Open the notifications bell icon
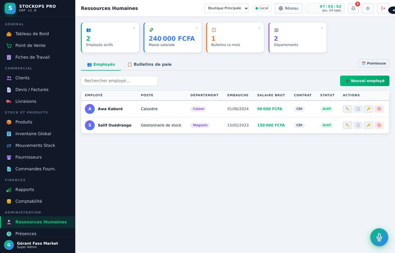 coord(353,8)
